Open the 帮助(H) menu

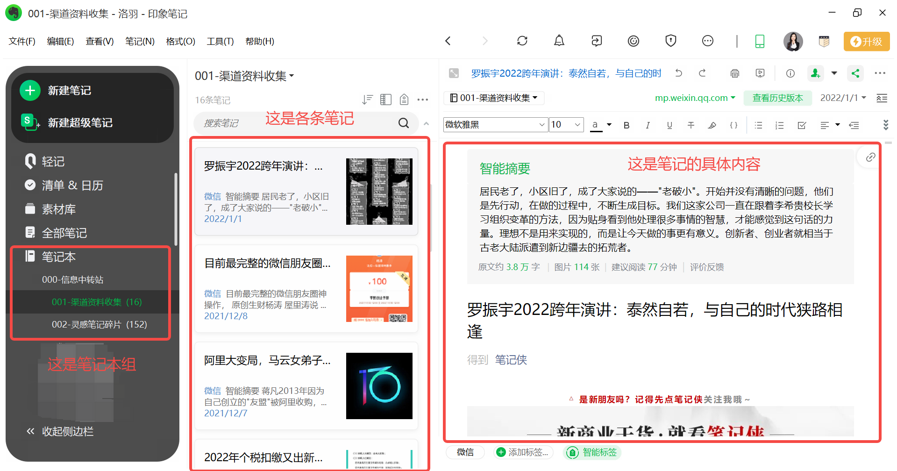[x=260, y=42]
